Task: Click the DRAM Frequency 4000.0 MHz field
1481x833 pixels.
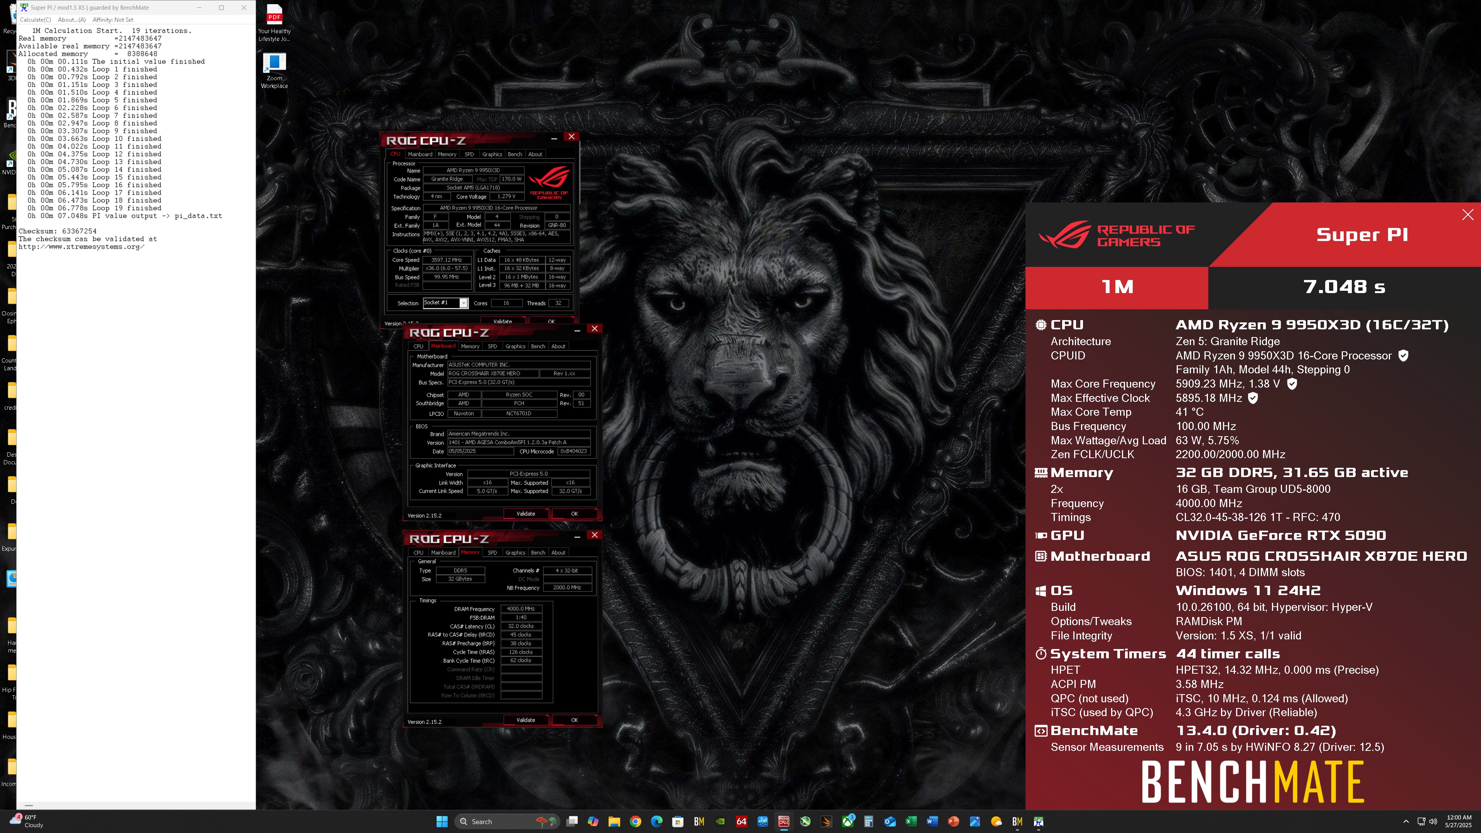Action: 521,609
